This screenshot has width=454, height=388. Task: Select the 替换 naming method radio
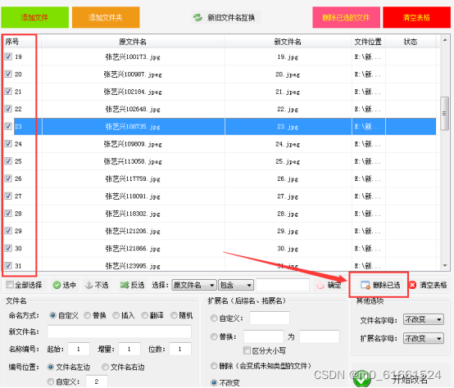pos(87,315)
